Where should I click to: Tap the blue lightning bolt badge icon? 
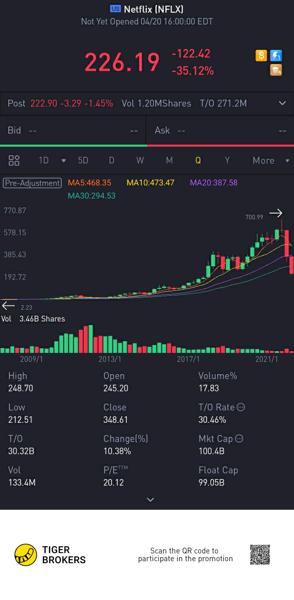[x=276, y=56]
